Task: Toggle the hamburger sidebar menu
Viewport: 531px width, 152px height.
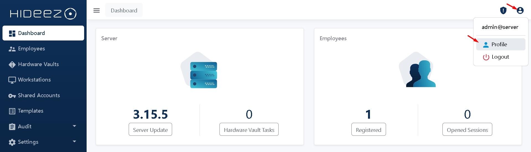Action: click(x=97, y=10)
